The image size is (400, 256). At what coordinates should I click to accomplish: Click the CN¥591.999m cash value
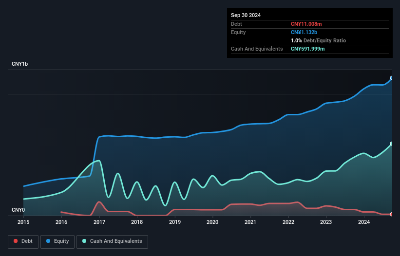tap(307, 49)
